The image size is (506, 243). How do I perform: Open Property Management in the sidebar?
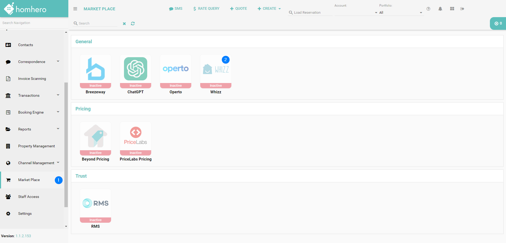(x=36, y=146)
